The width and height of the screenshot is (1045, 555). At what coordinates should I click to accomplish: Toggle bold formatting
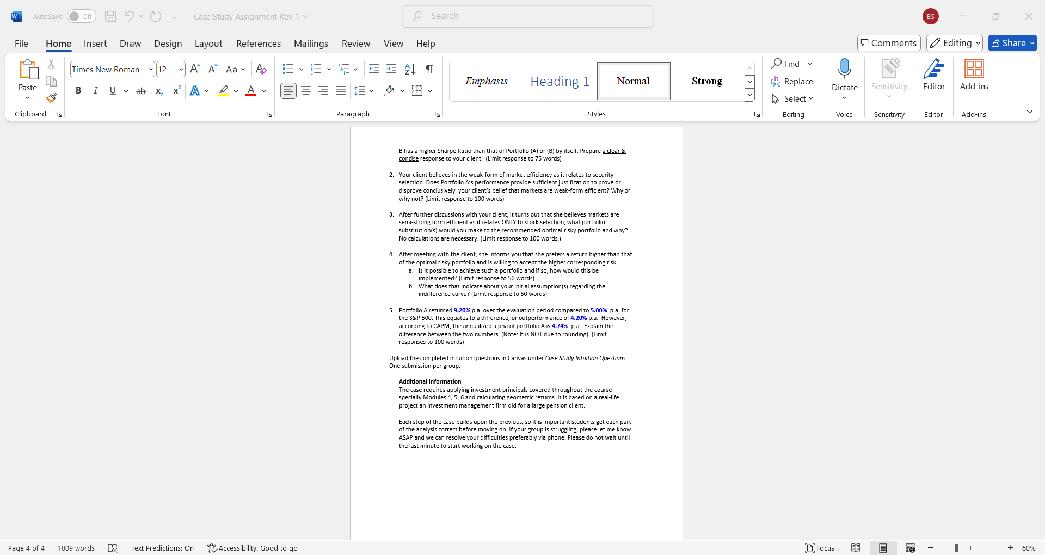coord(78,90)
